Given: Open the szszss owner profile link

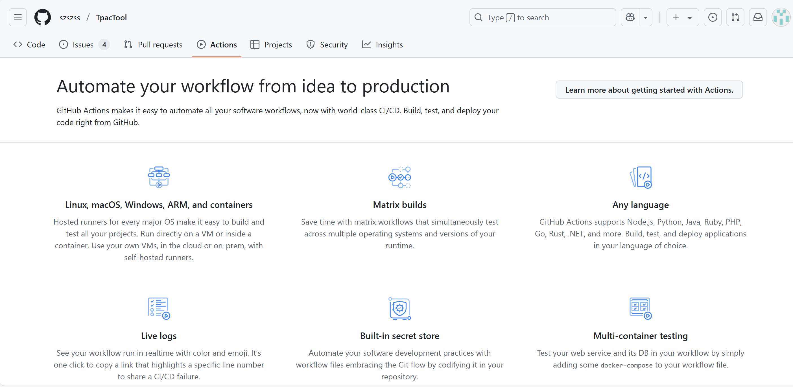Looking at the screenshot, I should click(x=70, y=18).
